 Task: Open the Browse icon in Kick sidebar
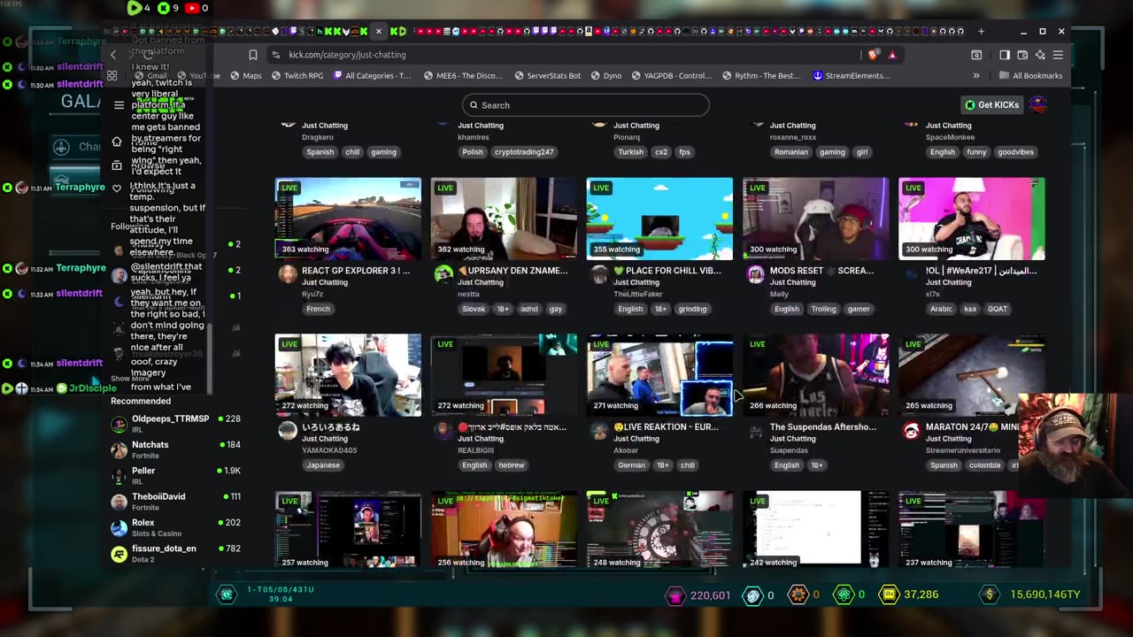point(117,165)
